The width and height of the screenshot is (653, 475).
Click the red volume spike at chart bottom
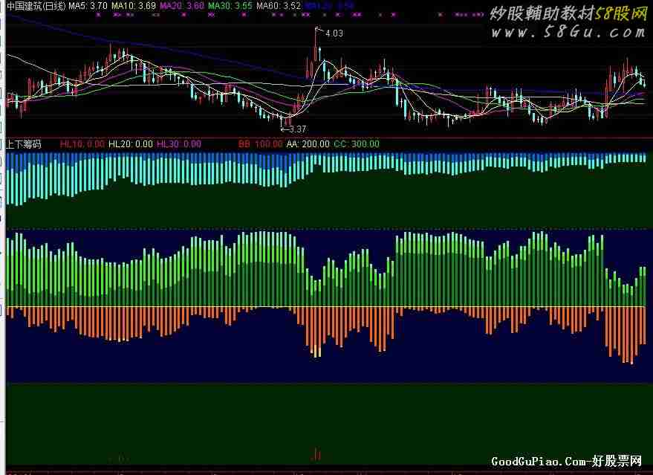(x=318, y=453)
